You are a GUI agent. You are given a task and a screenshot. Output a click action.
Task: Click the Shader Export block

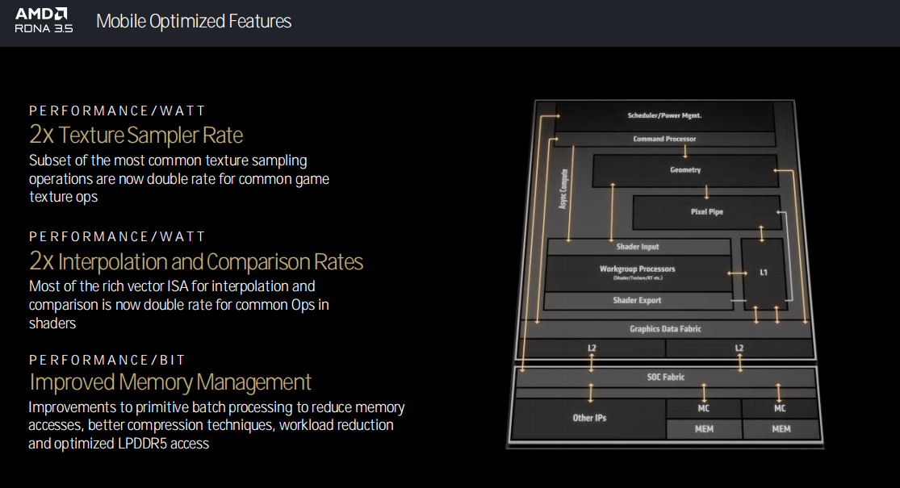click(637, 300)
